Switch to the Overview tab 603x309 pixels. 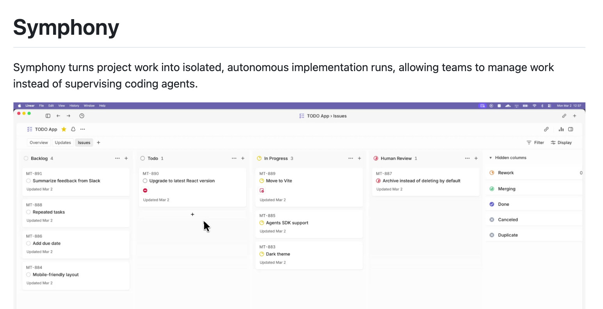coord(39,143)
